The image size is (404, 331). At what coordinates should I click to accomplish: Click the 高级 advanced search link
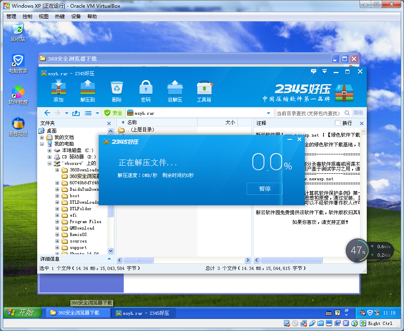point(358,113)
